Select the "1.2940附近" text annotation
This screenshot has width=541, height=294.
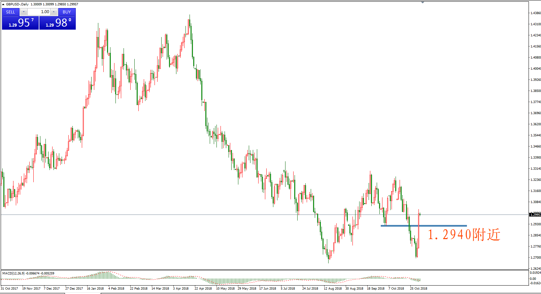click(464, 235)
